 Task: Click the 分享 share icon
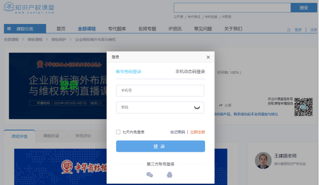[x=221, y=105]
